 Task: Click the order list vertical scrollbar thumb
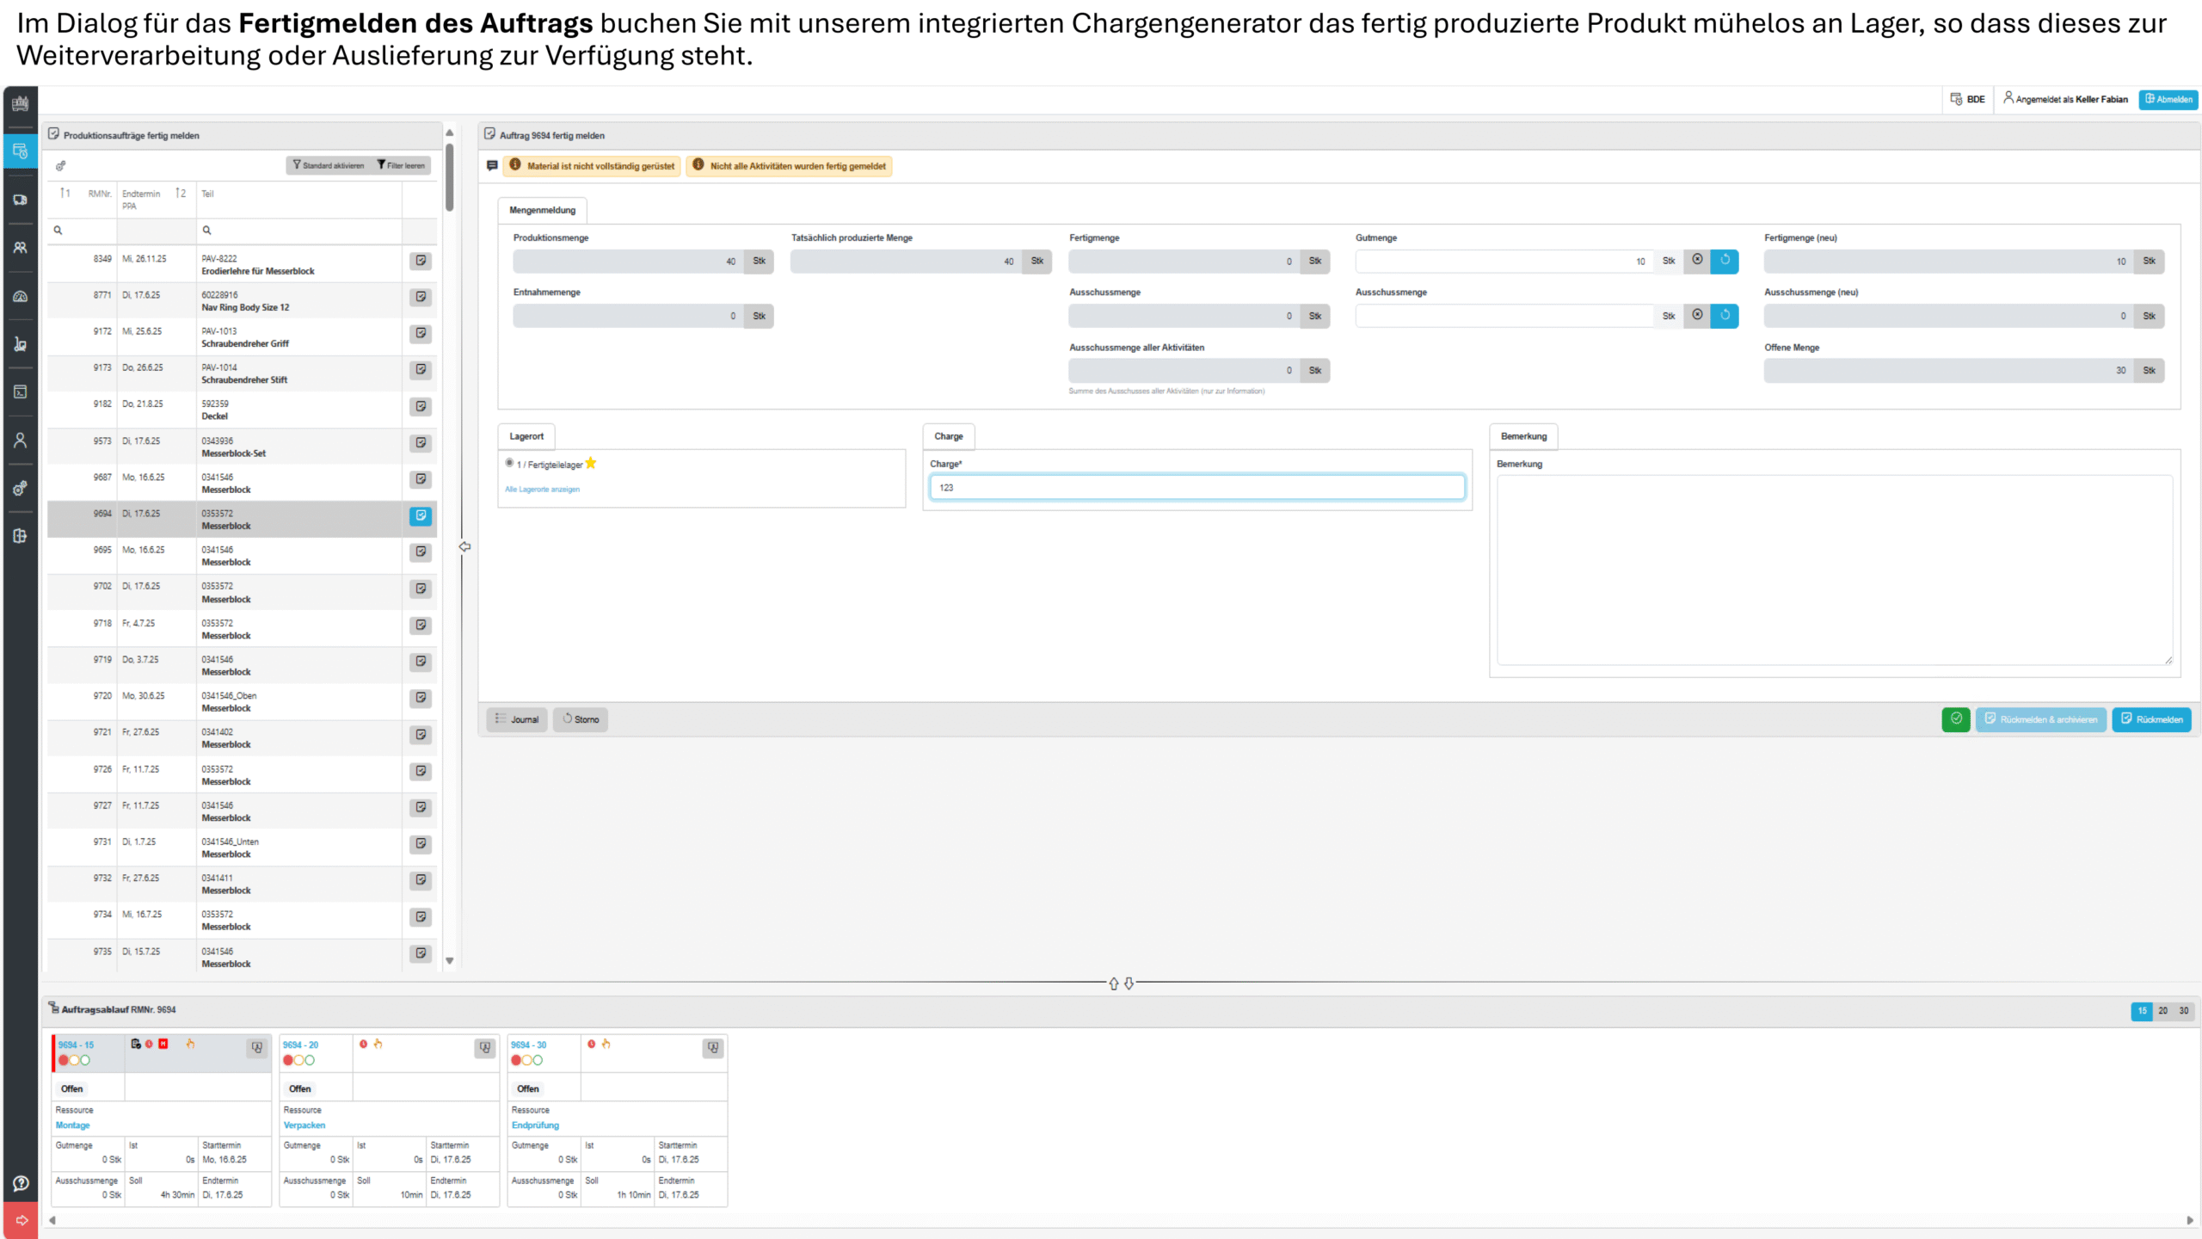[449, 176]
